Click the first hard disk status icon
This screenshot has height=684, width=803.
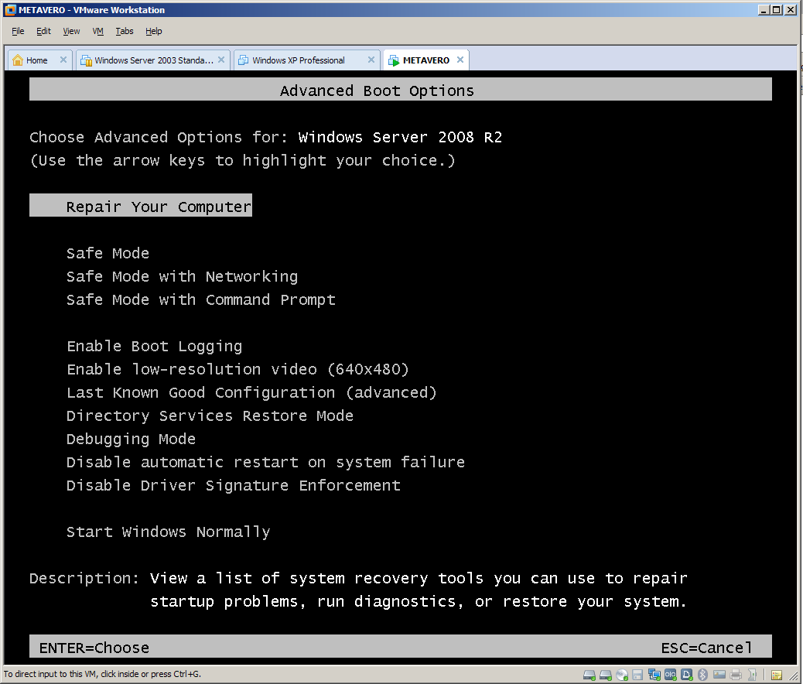tap(589, 675)
